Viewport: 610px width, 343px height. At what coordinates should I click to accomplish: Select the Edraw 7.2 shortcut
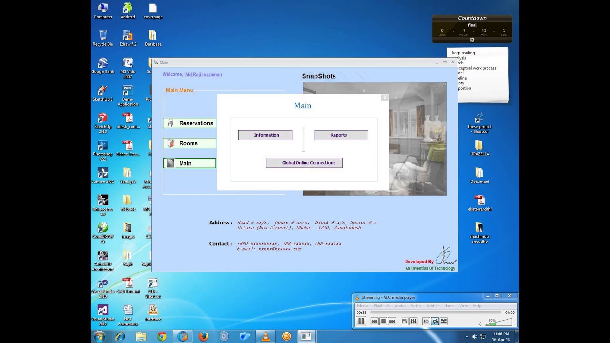tap(128, 39)
